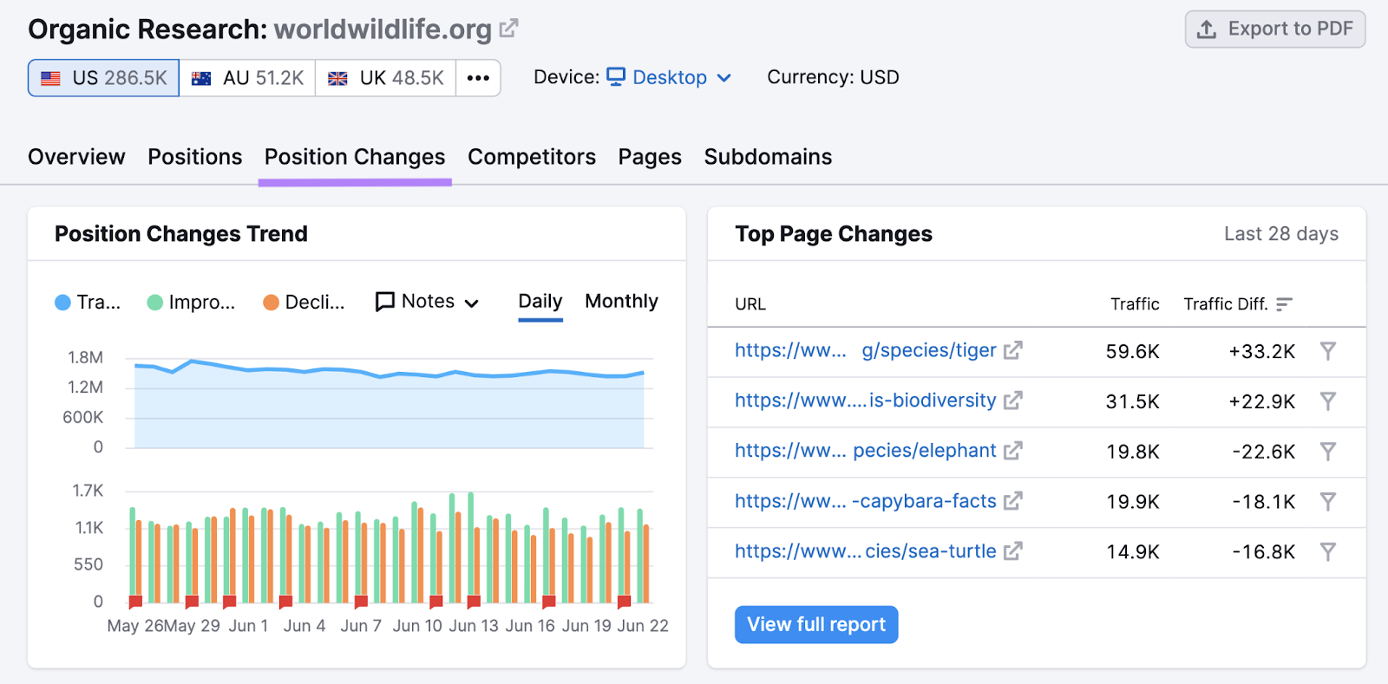Click filter icon for species/elephant row

point(1327,452)
